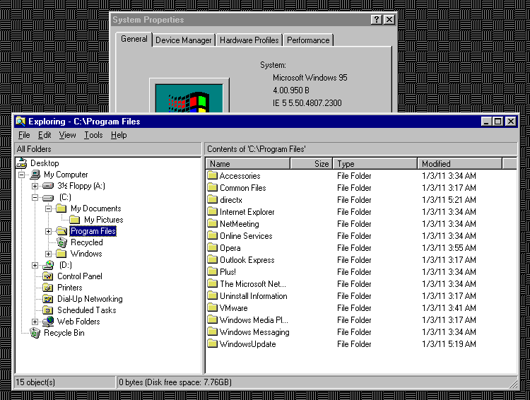Expand the (D:) drive node

35,265
